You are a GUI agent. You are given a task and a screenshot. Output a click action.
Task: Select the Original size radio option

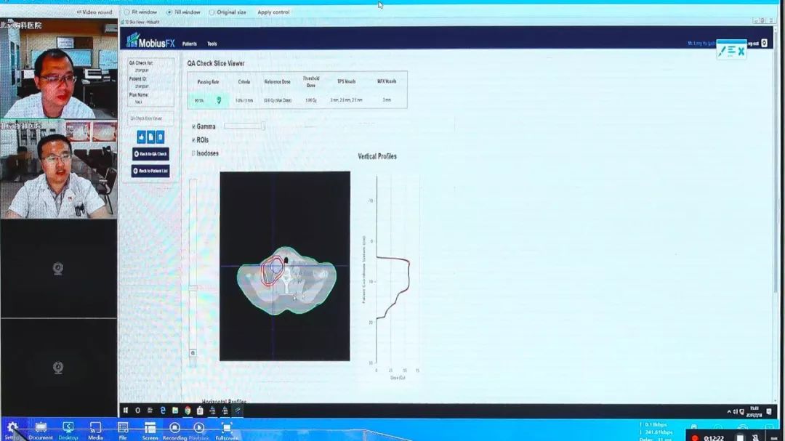tap(212, 12)
